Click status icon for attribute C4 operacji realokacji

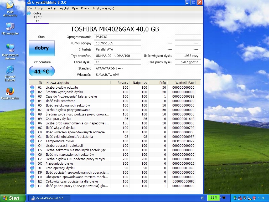click(x=32, y=145)
